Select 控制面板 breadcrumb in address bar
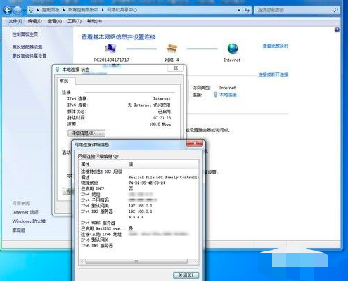 coord(51,10)
